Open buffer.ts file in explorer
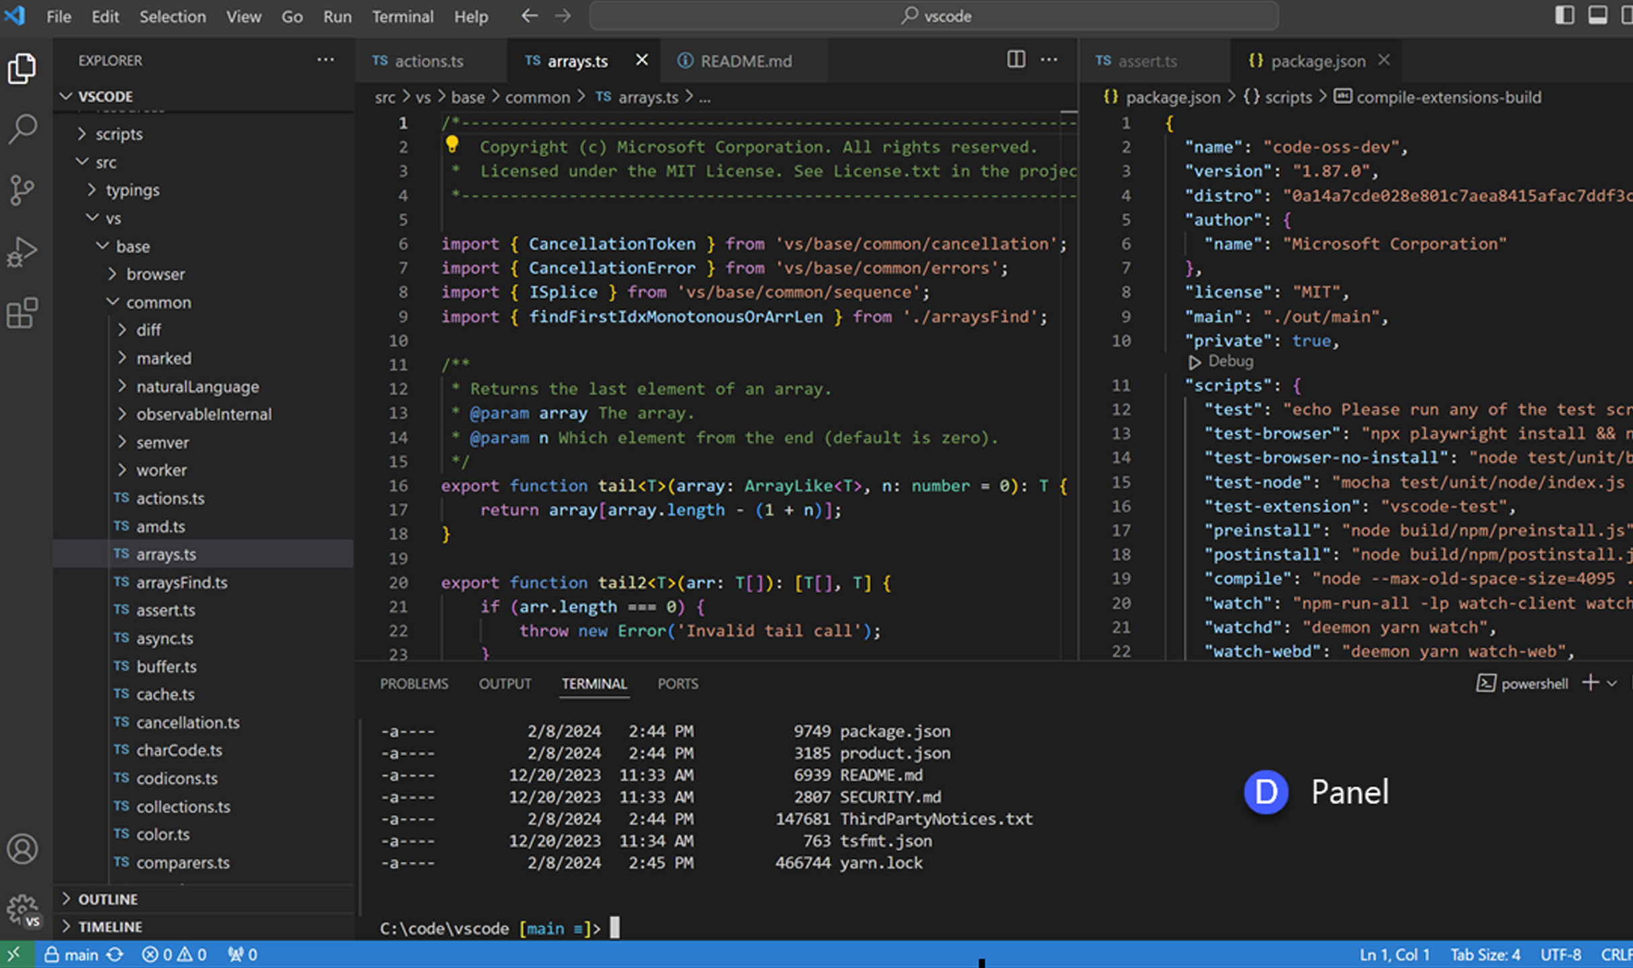This screenshot has height=968, width=1633. click(x=203, y=666)
